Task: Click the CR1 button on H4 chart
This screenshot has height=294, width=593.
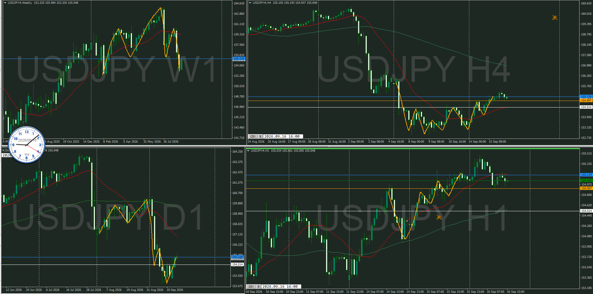Action: pos(253,137)
